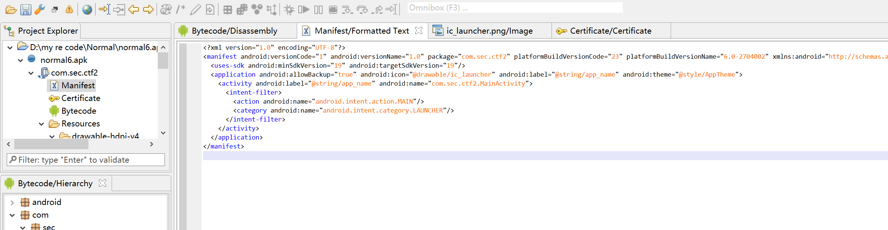Click the pencil rename icon in toolbar
The height and width of the screenshot is (230, 888).
[195, 9]
